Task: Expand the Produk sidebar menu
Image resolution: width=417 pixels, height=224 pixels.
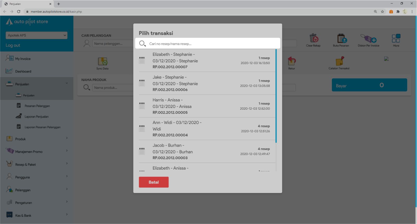Action: pos(36,139)
